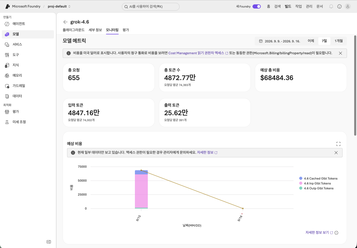
Task: Close the partial data warning banner
Action: [x=336, y=153]
